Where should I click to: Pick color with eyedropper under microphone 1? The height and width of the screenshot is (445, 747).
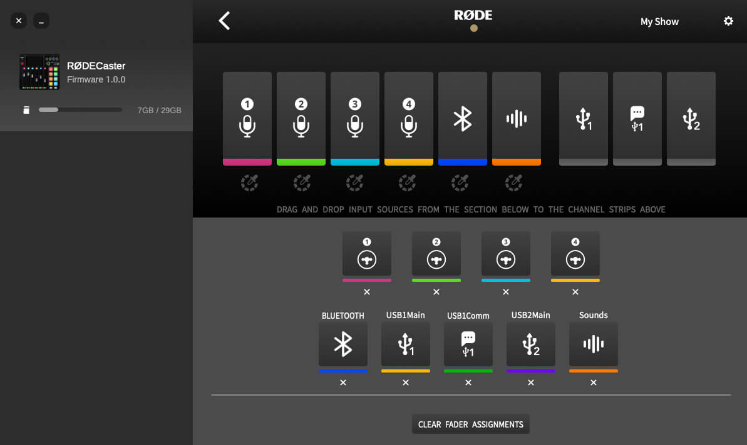click(x=249, y=182)
